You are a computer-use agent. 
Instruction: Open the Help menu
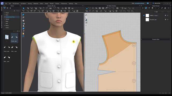coord(76,3)
